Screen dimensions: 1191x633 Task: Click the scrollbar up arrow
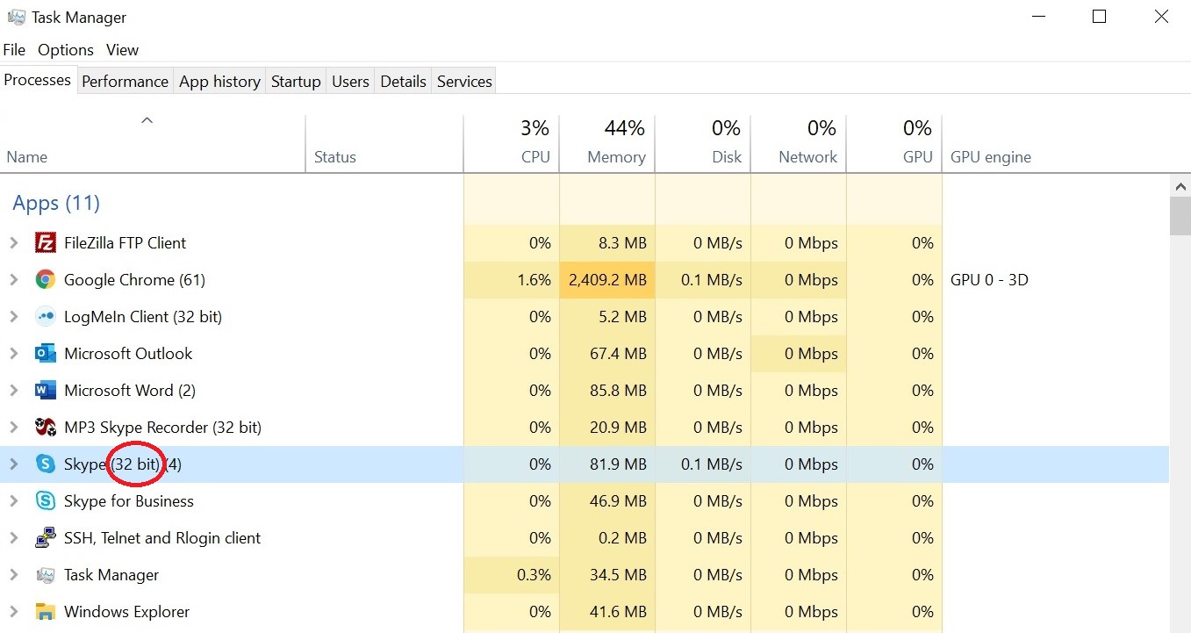click(1180, 185)
